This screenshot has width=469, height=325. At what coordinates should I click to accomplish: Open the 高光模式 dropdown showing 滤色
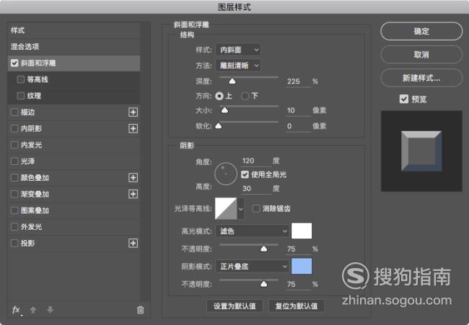pos(253,231)
